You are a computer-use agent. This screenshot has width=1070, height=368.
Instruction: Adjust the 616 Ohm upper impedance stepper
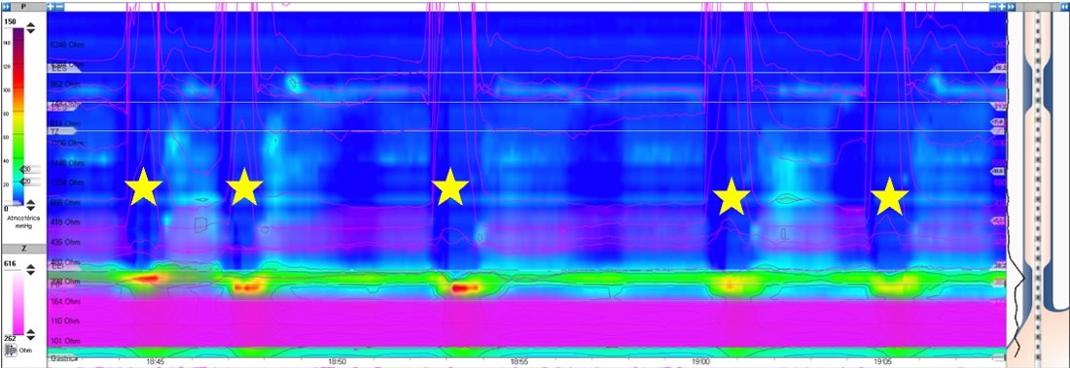click(x=31, y=270)
